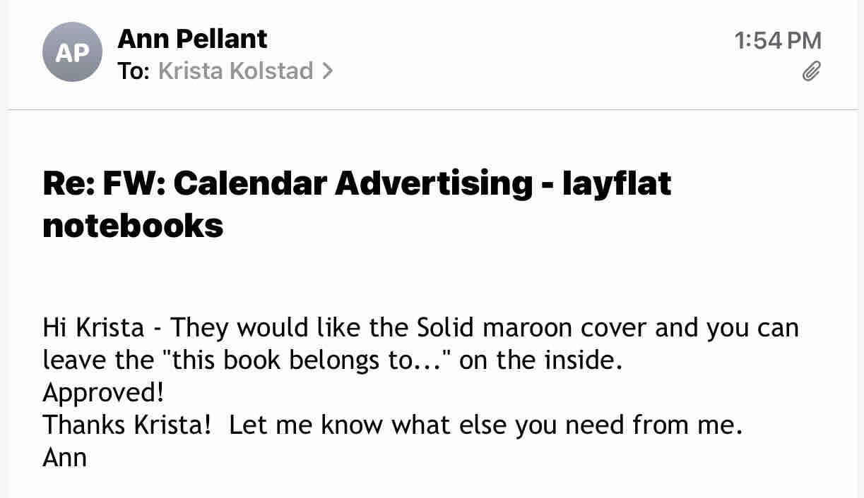Click "Re: FW:" in the subject line
The width and height of the screenshot is (864, 498).
tap(103, 183)
